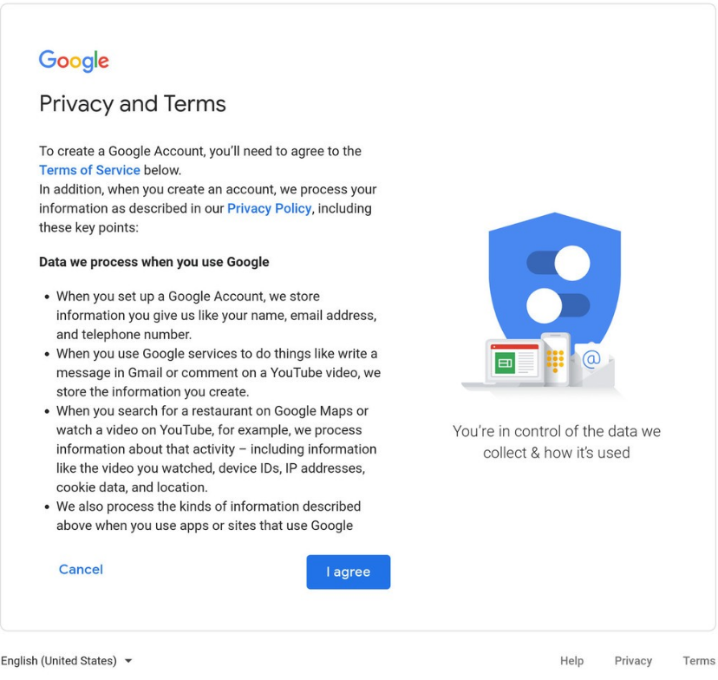Open the Terms link in the footer
This screenshot has width=718, height=680.
[x=699, y=661]
